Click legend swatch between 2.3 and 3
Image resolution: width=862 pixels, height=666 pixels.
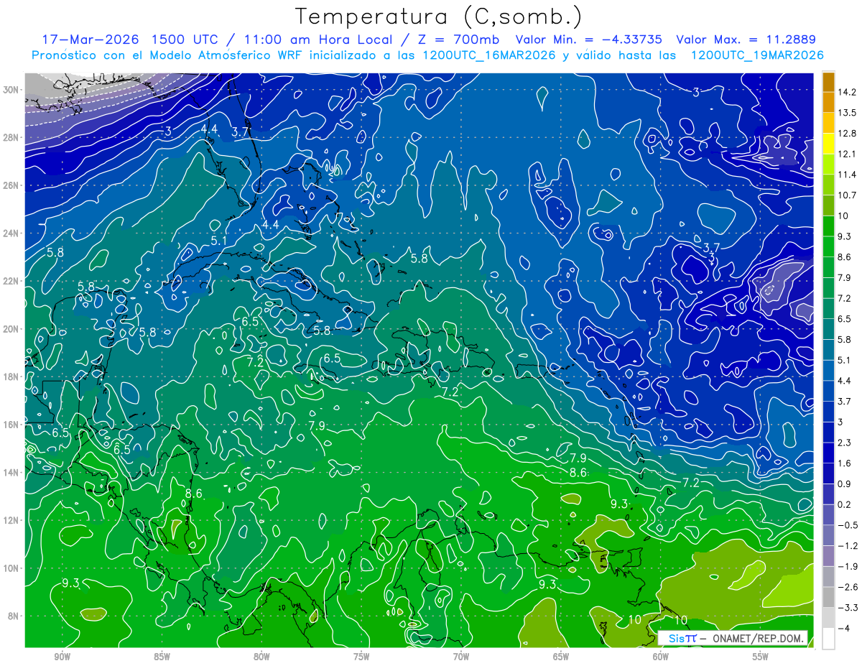(828, 433)
